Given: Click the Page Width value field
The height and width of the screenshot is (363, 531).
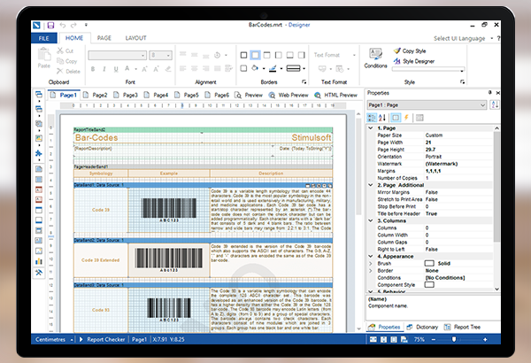Looking at the screenshot, I should click(458, 143).
